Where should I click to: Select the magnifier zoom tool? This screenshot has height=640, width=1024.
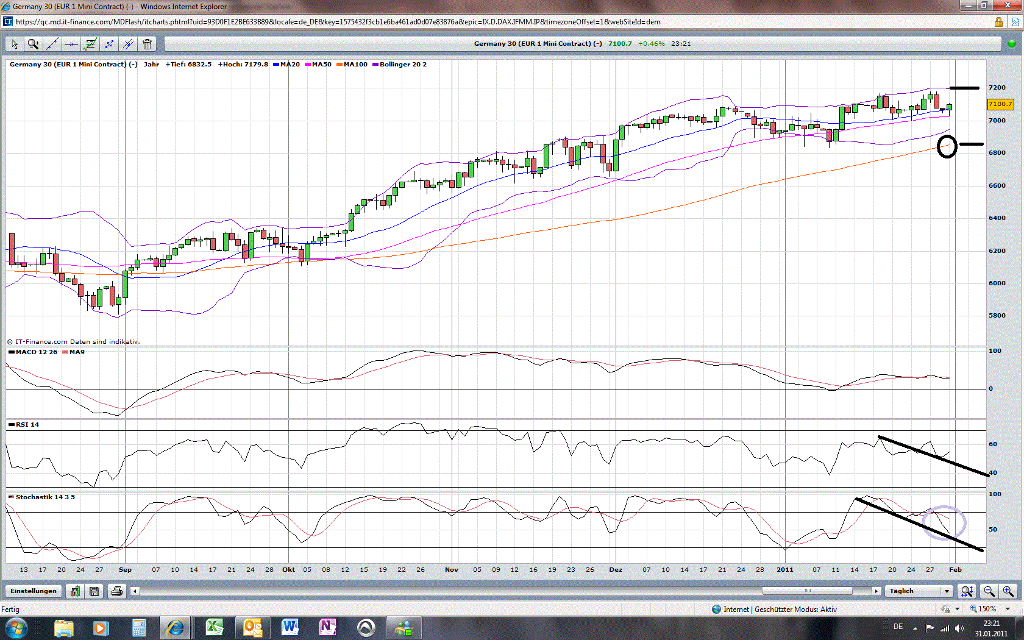(x=33, y=44)
